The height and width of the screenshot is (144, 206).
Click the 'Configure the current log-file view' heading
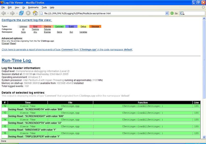tap(26, 20)
